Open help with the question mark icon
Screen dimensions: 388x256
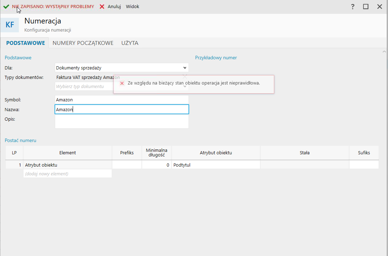353,7
